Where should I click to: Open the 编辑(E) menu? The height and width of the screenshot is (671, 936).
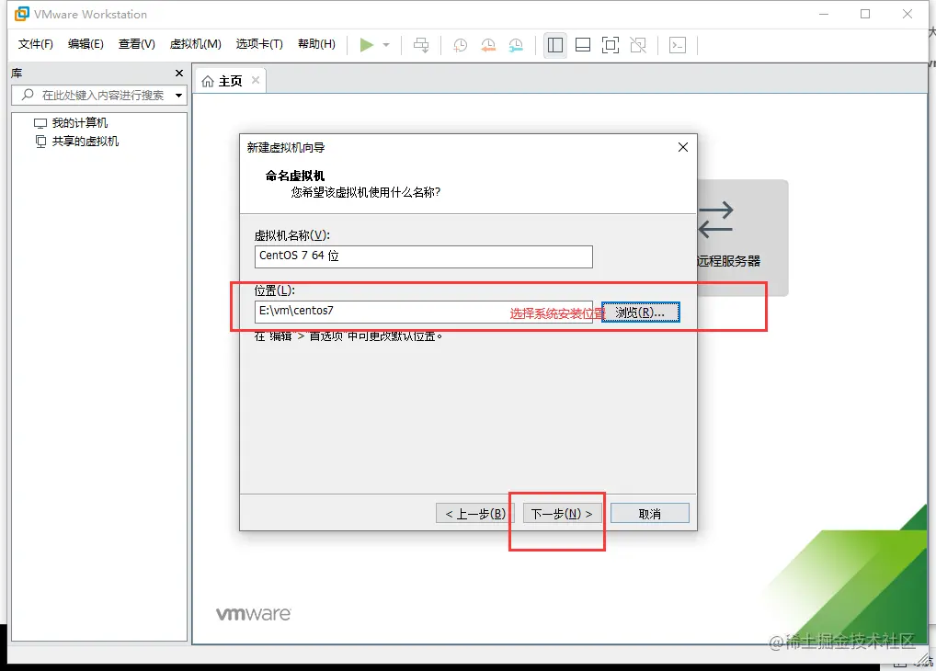[x=86, y=44]
